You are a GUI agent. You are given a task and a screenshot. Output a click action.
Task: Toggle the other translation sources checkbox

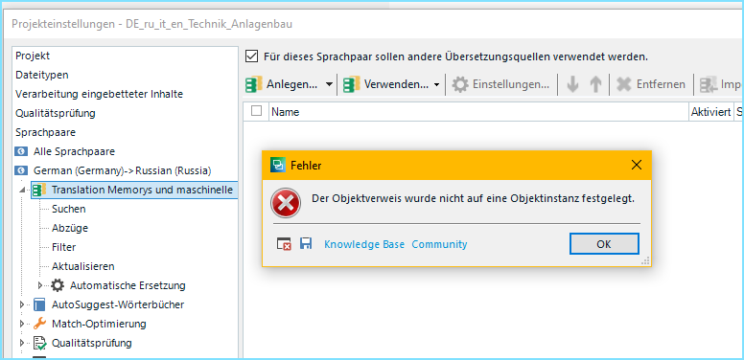point(251,56)
